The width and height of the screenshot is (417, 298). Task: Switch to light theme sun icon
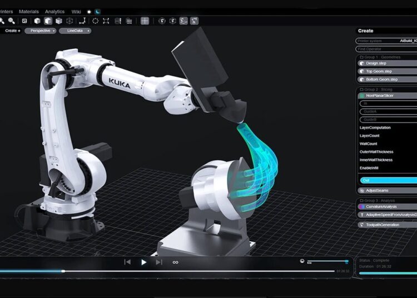(89, 12)
